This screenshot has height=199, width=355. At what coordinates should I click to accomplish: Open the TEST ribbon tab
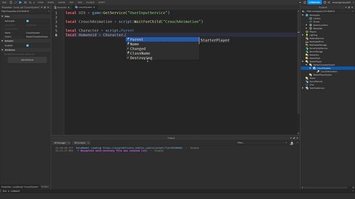72,2
